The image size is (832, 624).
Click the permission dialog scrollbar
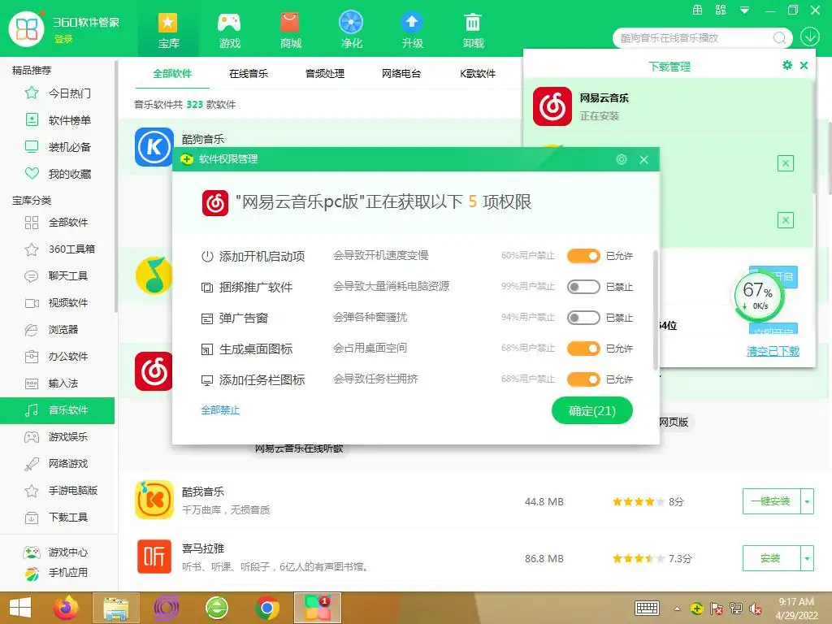pos(656,310)
